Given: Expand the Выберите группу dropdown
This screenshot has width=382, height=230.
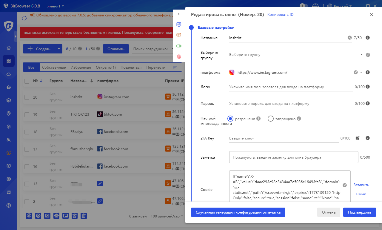Looking at the screenshot, I should pos(361,55).
